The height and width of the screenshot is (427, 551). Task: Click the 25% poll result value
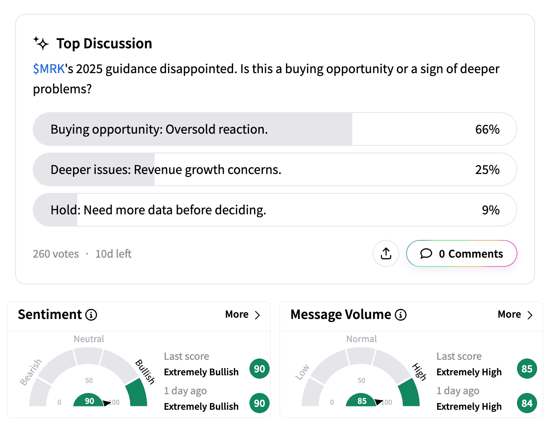pos(487,169)
